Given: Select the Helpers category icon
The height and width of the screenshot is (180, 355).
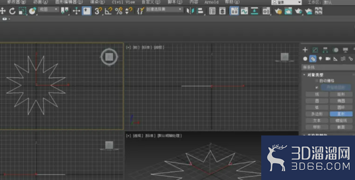Looking at the screenshot, I should (335, 59).
